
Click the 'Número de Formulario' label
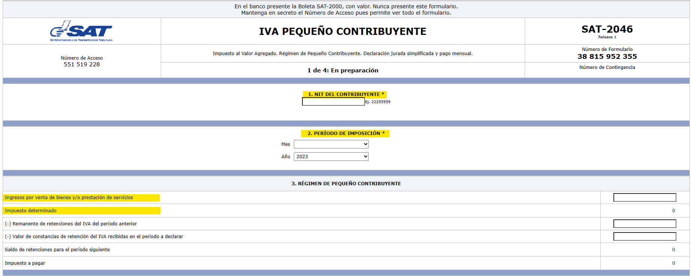tap(607, 49)
